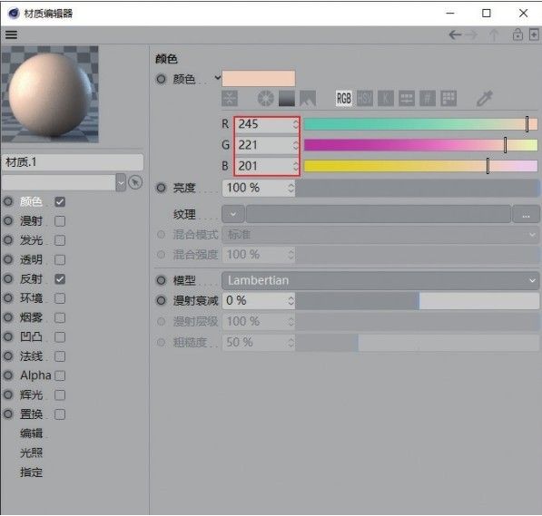Click the 材质.1 material name field

click(x=73, y=162)
